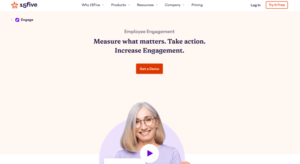Screen dimensions: 300x164
Task: Expand the Why 15Five dropdown chevron
Action: (103, 5)
